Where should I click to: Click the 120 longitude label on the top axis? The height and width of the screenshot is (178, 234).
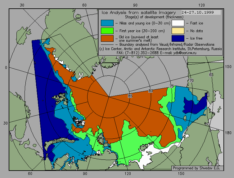[x=202, y=5]
